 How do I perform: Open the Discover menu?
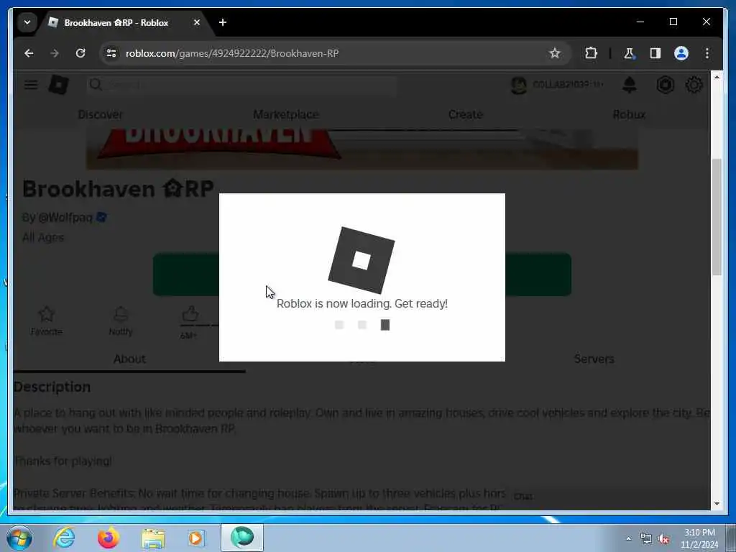[x=101, y=114]
